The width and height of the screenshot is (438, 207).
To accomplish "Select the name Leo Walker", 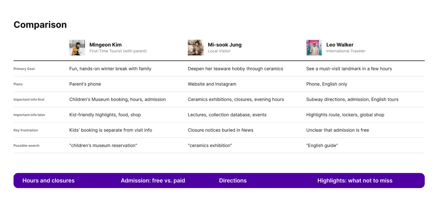I will (340, 45).
